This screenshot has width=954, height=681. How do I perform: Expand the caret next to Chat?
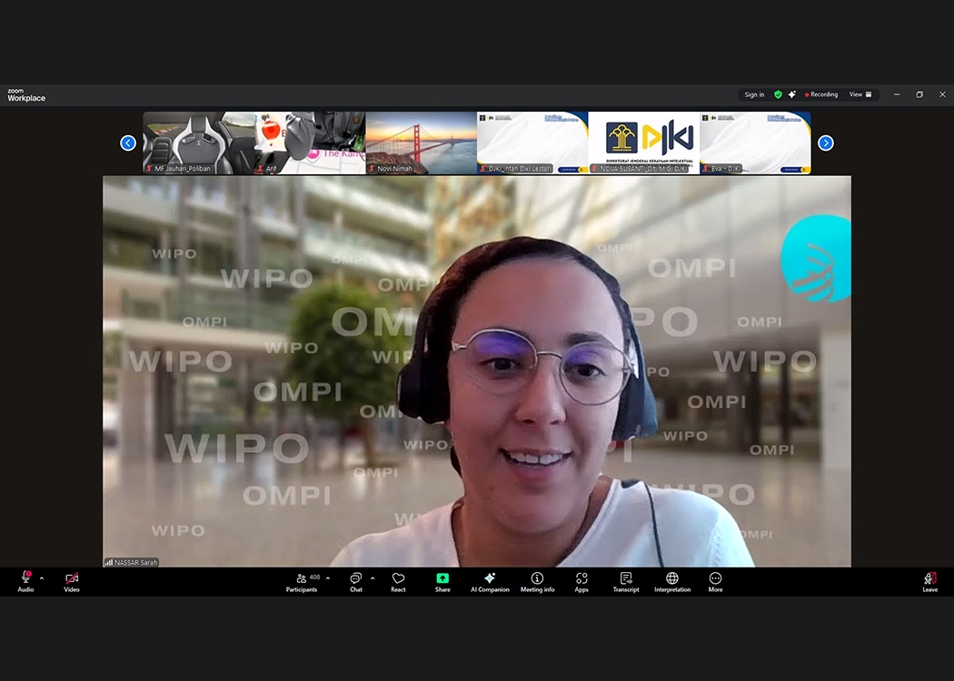373,577
